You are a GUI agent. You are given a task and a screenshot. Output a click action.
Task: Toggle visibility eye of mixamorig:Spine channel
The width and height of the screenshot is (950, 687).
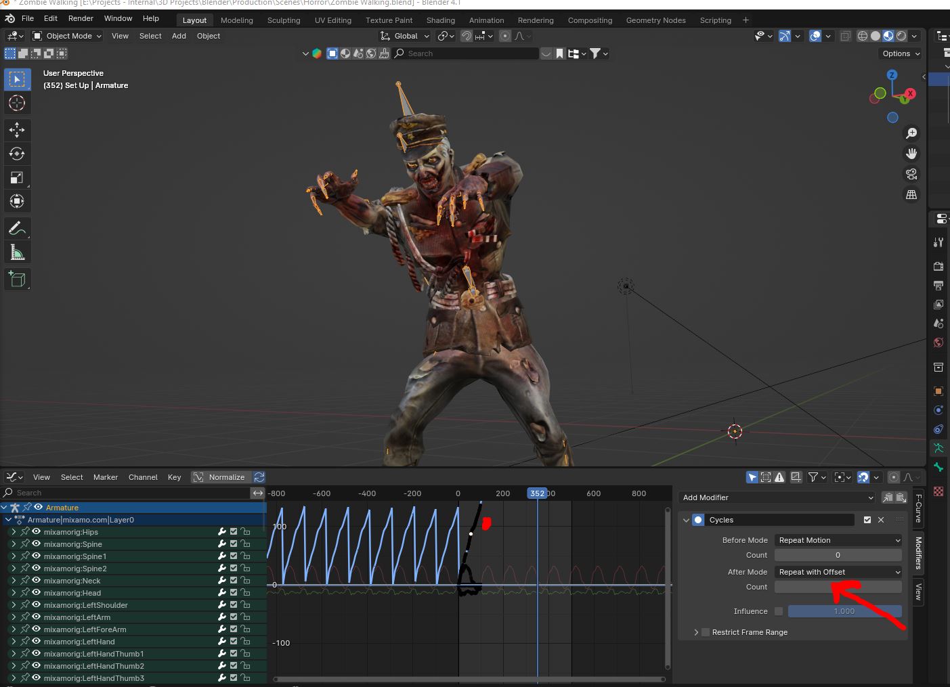tap(37, 544)
